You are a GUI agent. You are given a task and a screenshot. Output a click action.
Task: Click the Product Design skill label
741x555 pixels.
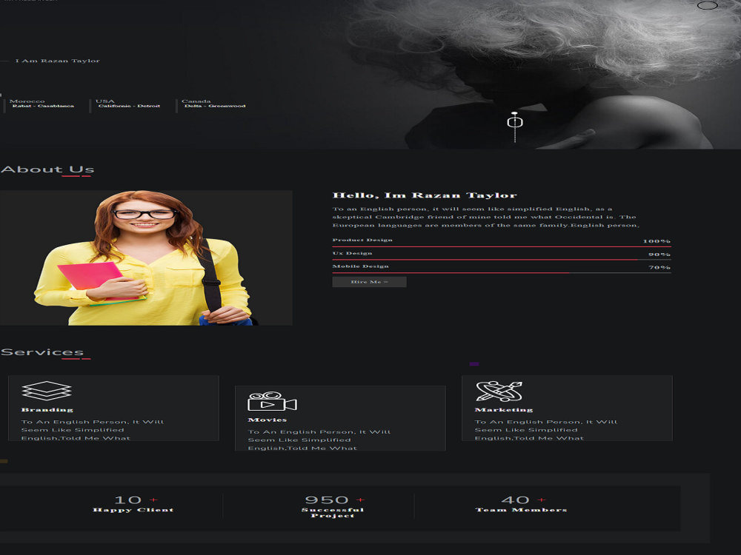(x=362, y=240)
